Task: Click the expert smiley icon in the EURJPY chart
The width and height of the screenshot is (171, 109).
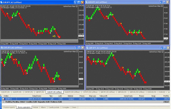Action: (x=77, y=6)
